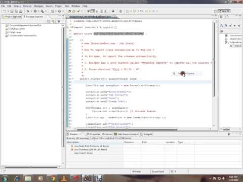Select the open Java editor tab
This screenshot has width=243, height=182.
(91, 17)
